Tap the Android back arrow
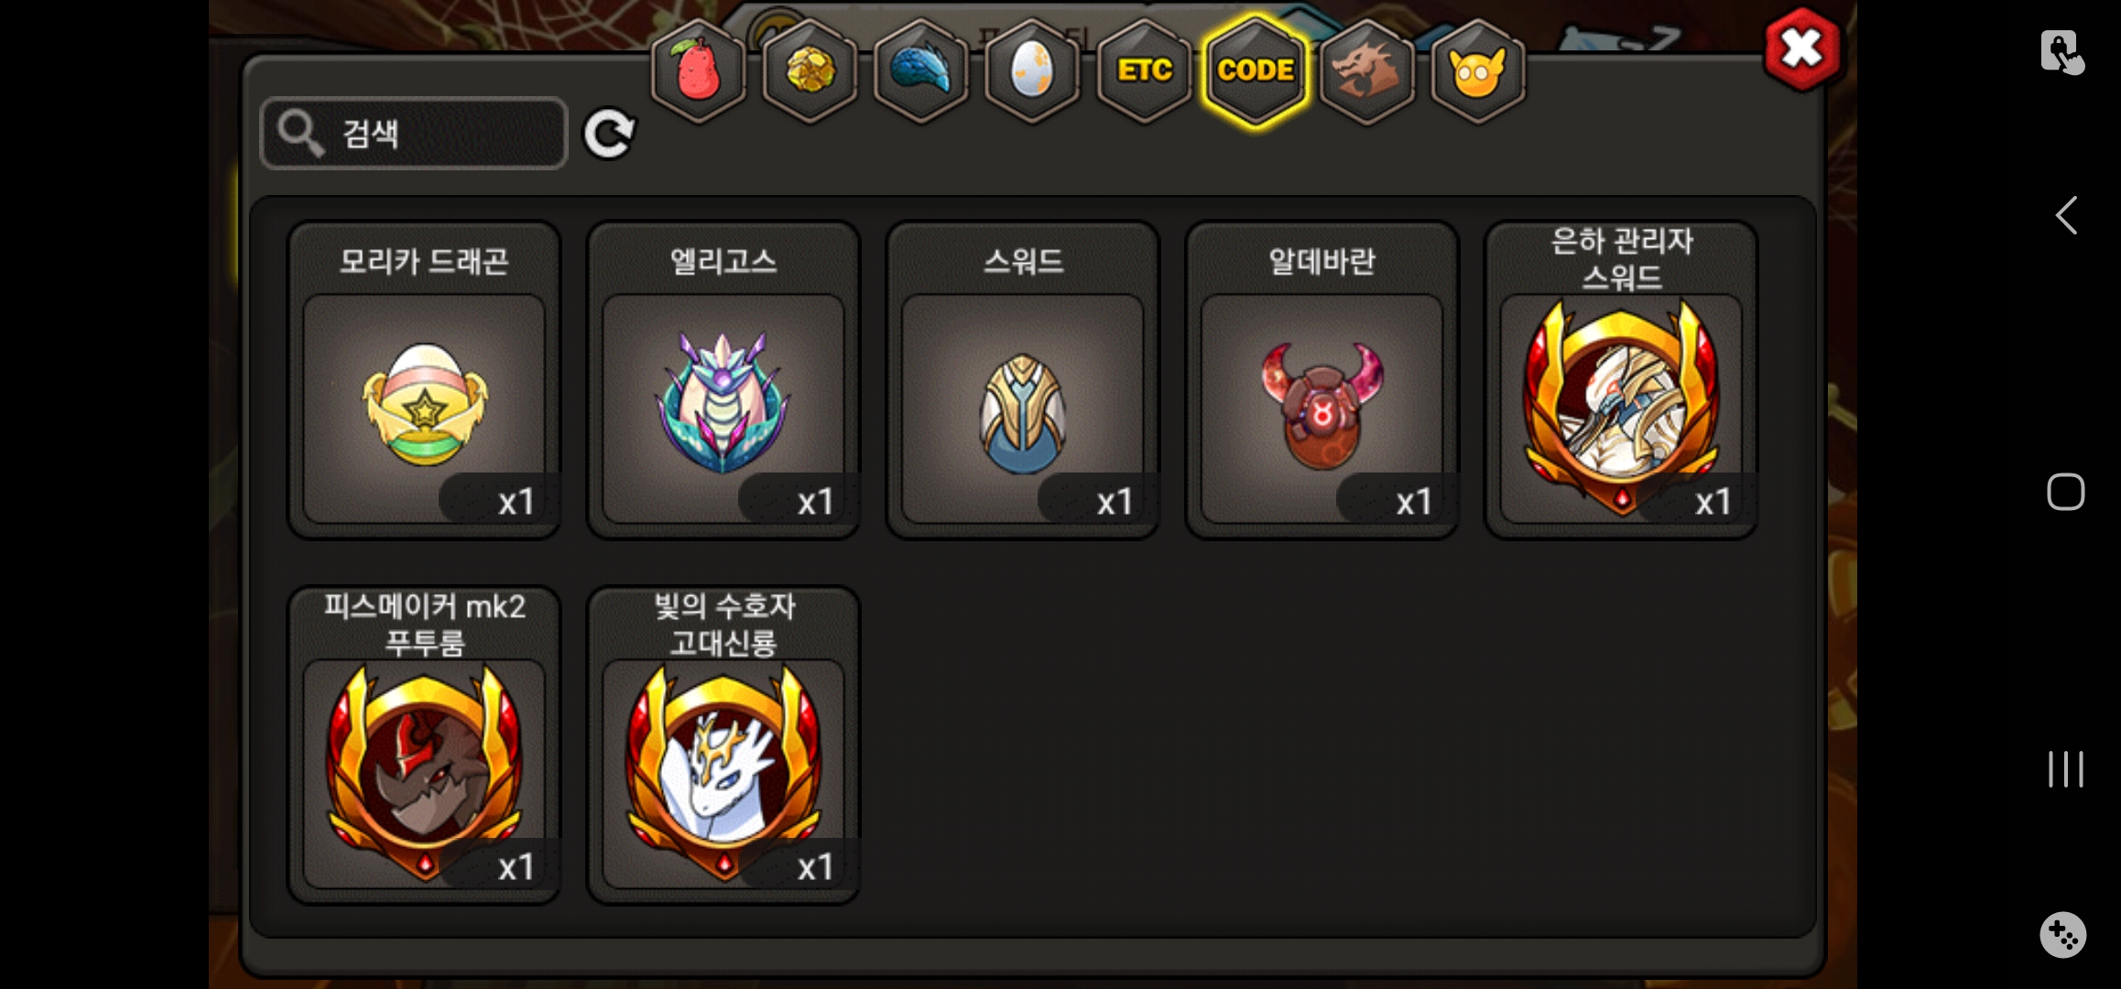This screenshot has height=989, width=2121. pyautogui.click(x=2066, y=216)
